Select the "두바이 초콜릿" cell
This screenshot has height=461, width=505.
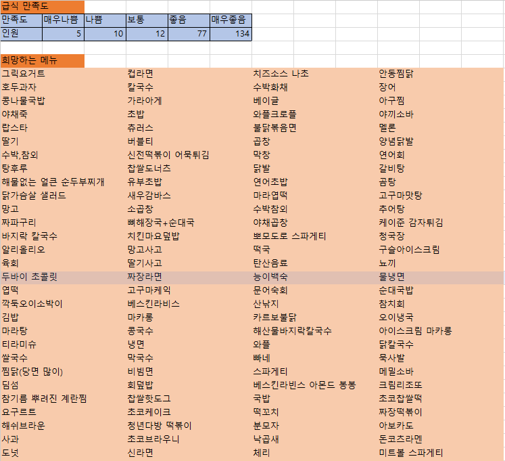[30, 277]
